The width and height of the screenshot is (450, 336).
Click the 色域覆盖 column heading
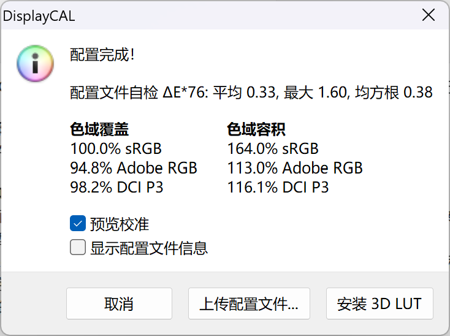(x=99, y=129)
